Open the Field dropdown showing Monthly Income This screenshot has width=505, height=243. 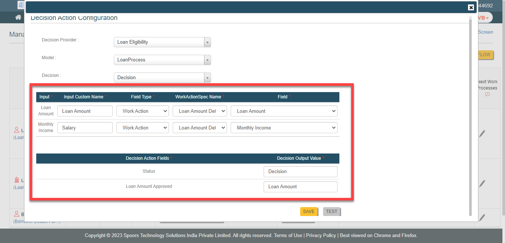284,128
